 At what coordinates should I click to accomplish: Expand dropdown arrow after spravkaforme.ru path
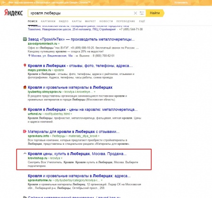[x=102, y=181]
